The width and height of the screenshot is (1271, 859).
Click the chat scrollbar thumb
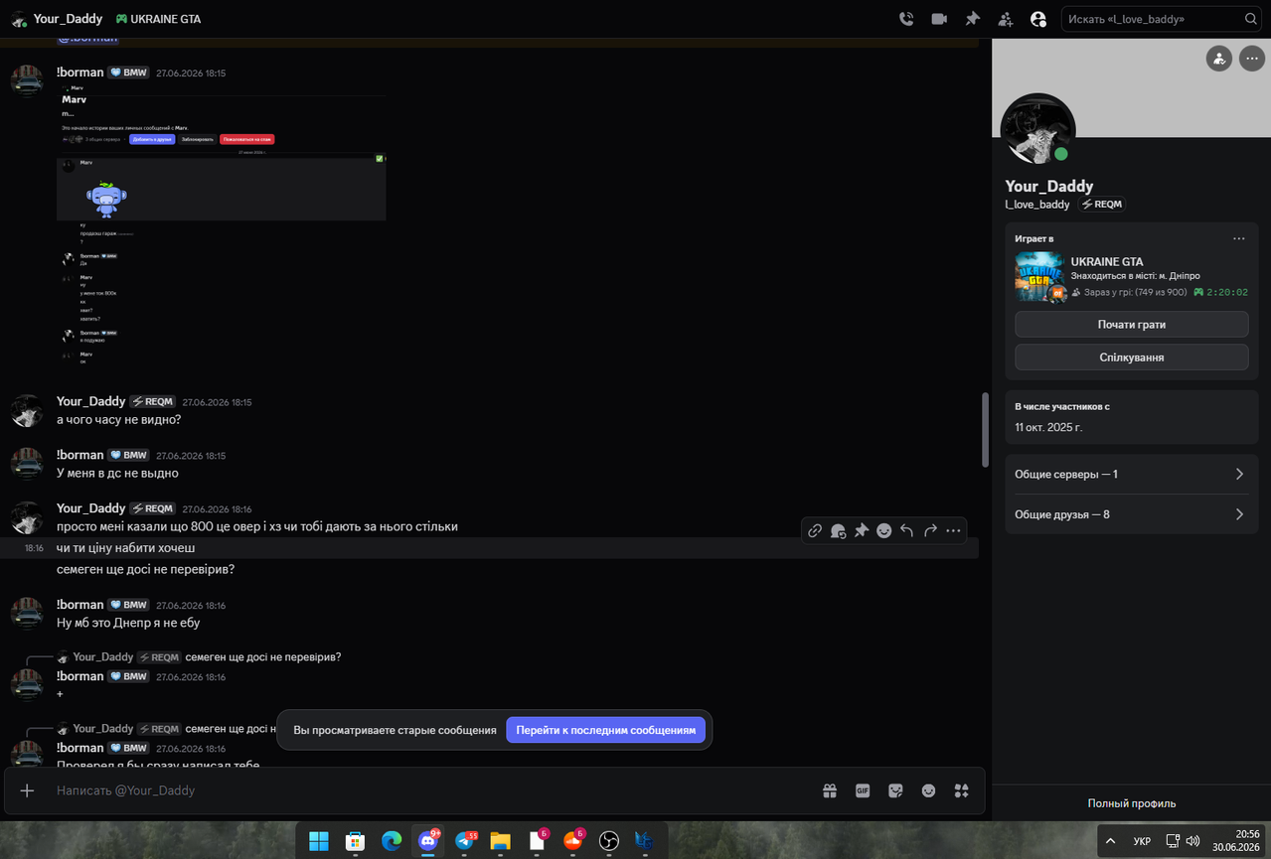click(x=985, y=429)
